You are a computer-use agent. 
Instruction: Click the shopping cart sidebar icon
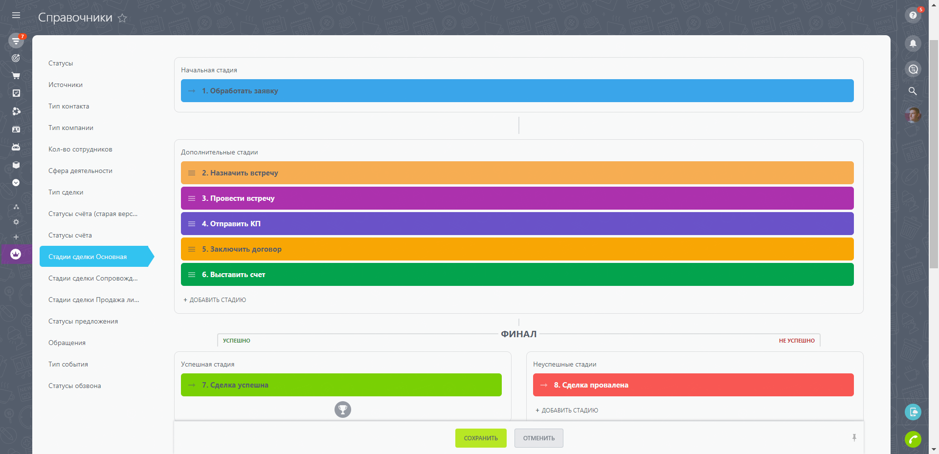coord(16,76)
